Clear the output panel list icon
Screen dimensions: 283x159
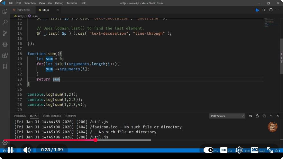pos(250,116)
